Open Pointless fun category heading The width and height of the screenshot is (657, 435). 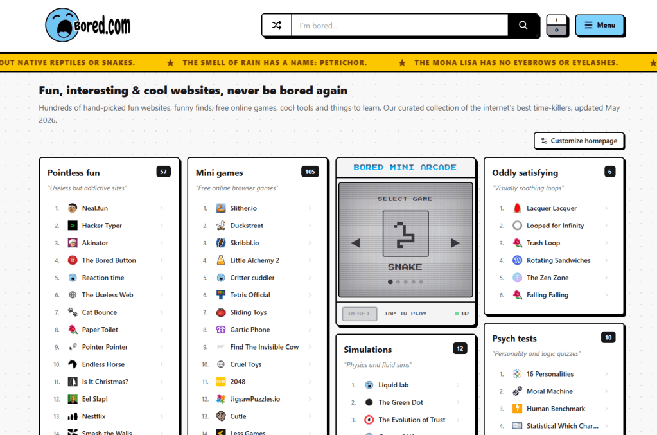pyautogui.click(x=74, y=173)
